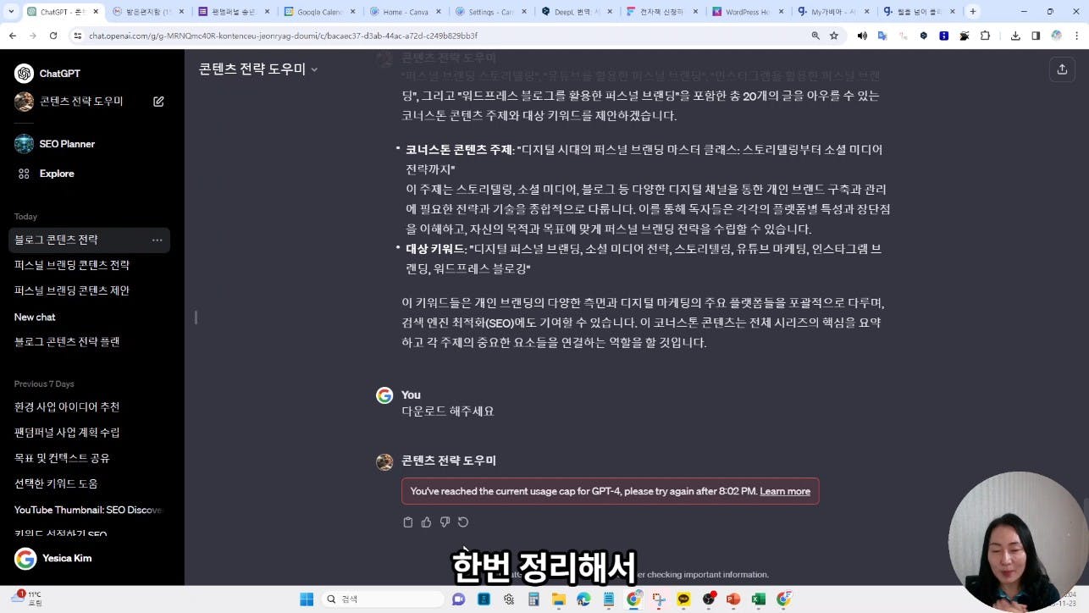This screenshot has width=1089, height=613.
Task: Click the thumbs down icon
Action: coord(445,522)
